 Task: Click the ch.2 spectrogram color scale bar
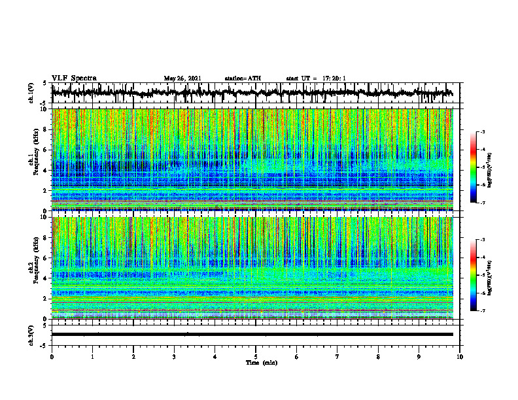[x=474, y=275]
